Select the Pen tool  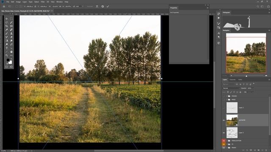point(11,44)
